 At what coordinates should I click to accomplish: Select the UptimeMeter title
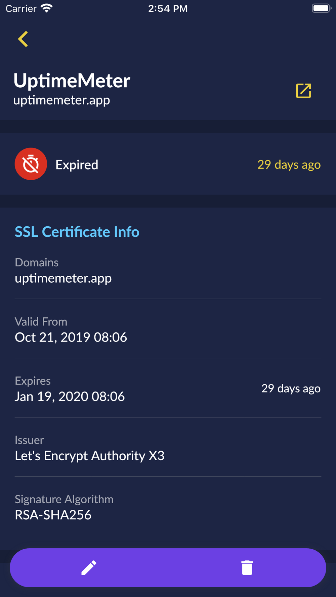coord(72,81)
